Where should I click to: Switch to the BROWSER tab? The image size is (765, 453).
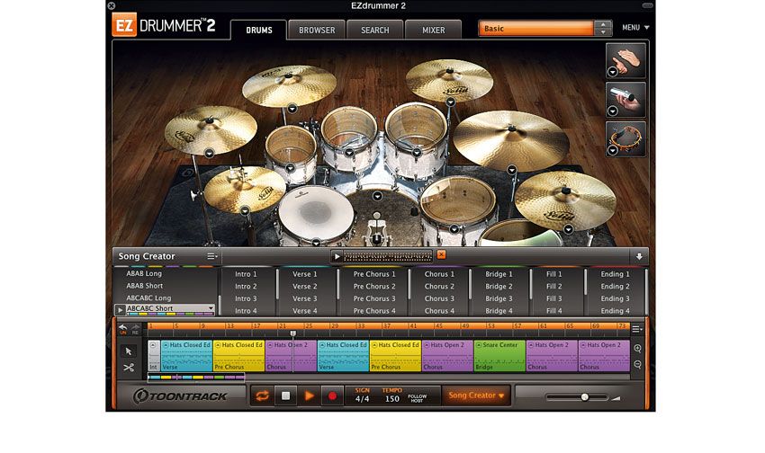click(317, 31)
